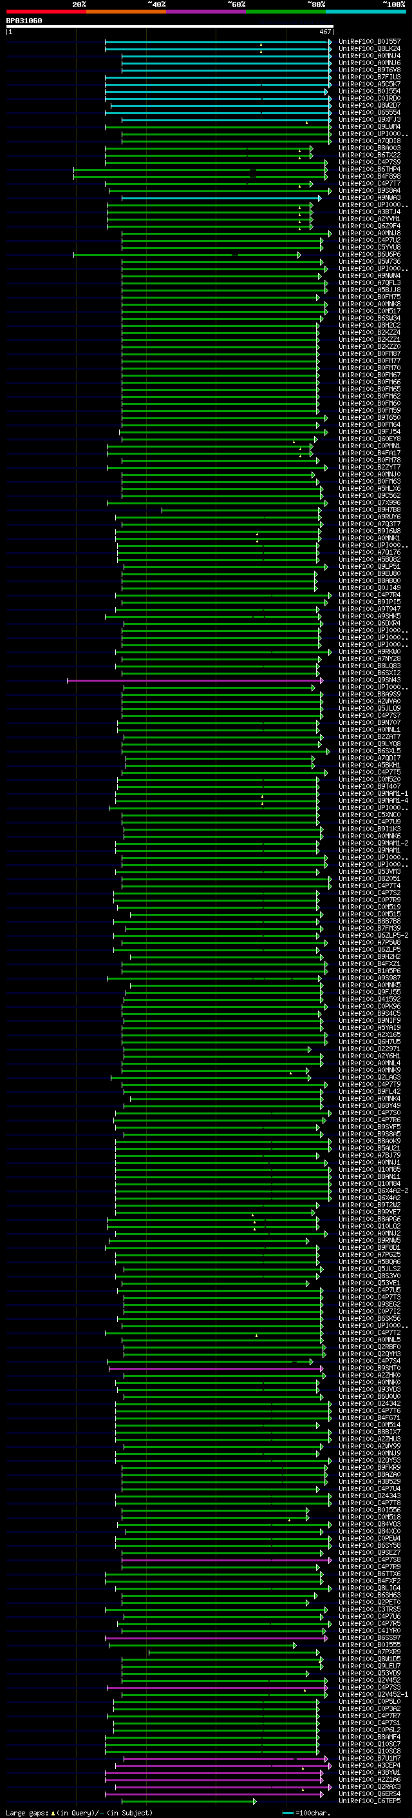Select the UniRef100_B6U6P6 label
The width and height of the screenshot is (412, 1818).
[x=369, y=255]
